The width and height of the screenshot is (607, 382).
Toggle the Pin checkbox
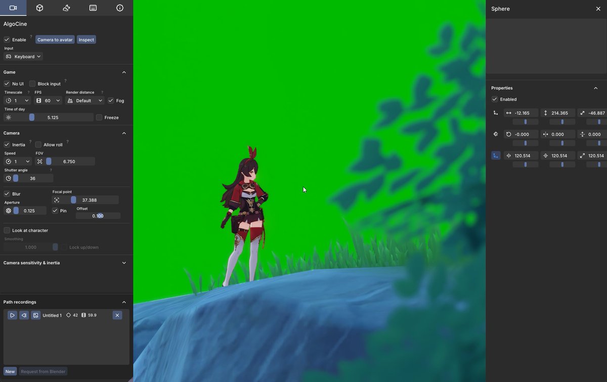coord(55,210)
